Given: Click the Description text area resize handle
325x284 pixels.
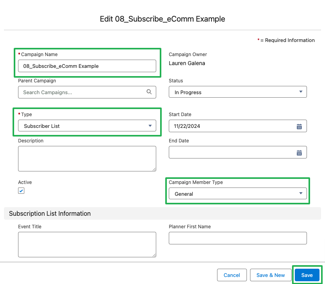Looking at the screenshot, I should pos(154,169).
